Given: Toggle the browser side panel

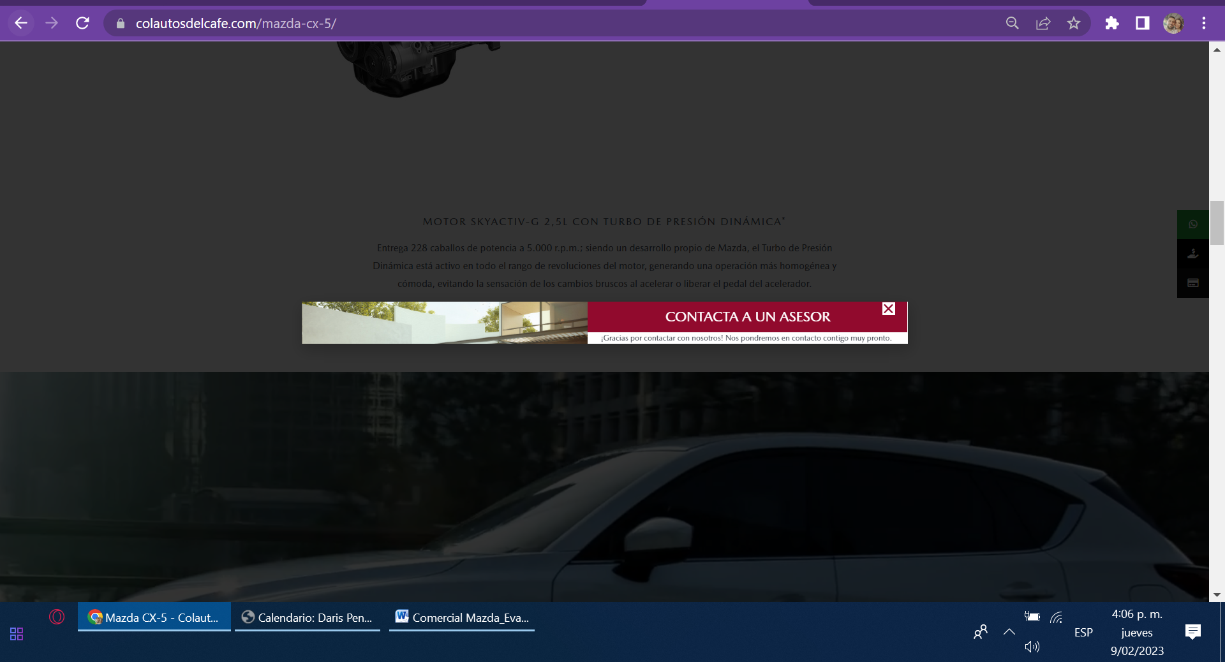Looking at the screenshot, I should click(1143, 24).
